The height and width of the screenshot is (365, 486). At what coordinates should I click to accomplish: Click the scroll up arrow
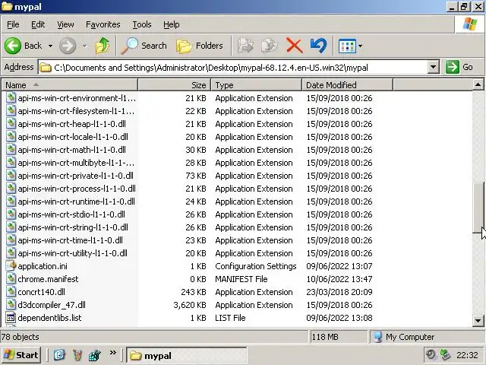(x=478, y=84)
